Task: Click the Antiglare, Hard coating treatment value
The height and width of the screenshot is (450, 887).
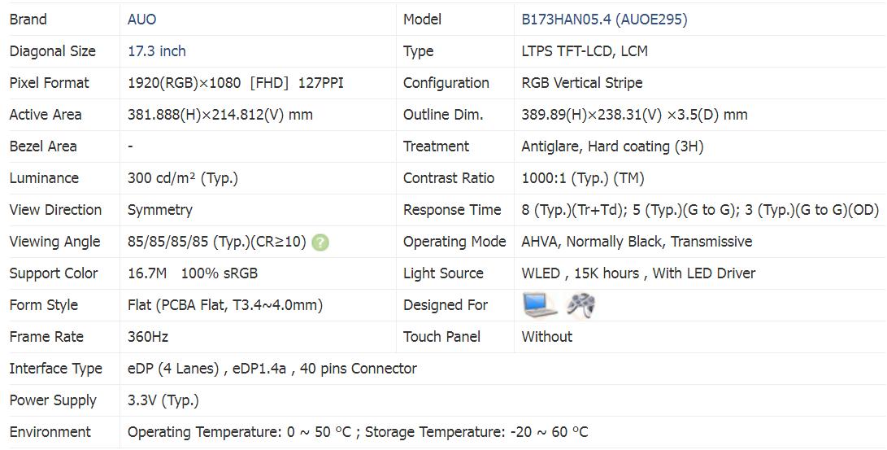Action: pos(612,146)
